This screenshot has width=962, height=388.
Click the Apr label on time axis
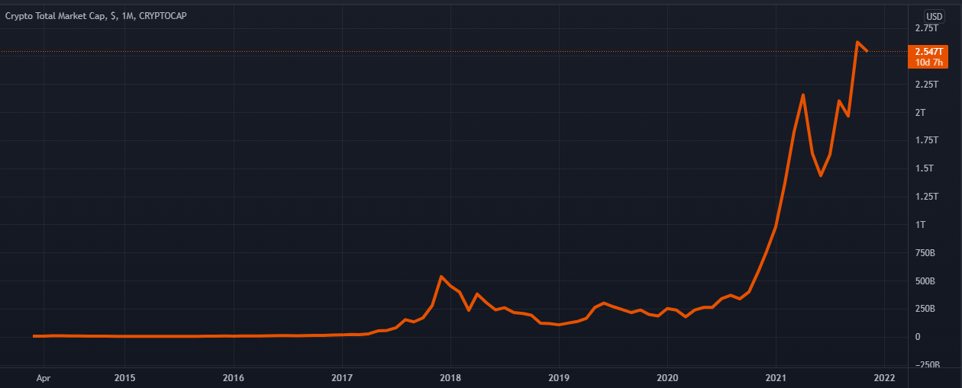pyautogui.click(x=44, y=377)
